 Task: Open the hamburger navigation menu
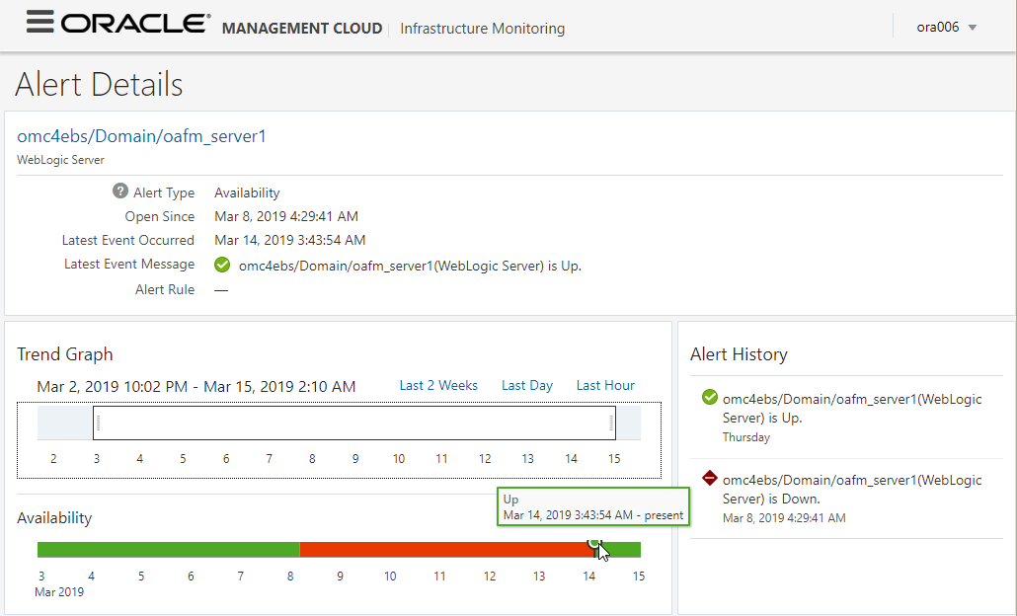click(x=39, y=23)
